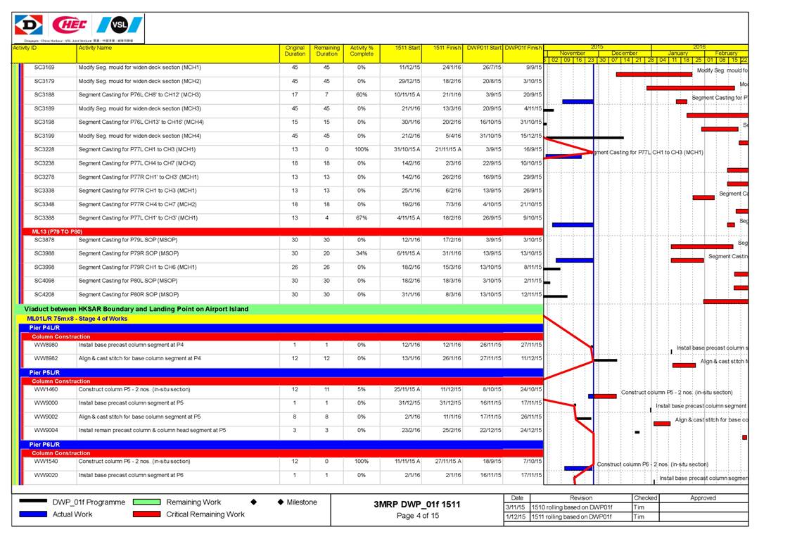
Task: Select the '1510 rolling based on DWP01f' revision row
Action: [x=626, y=507]
